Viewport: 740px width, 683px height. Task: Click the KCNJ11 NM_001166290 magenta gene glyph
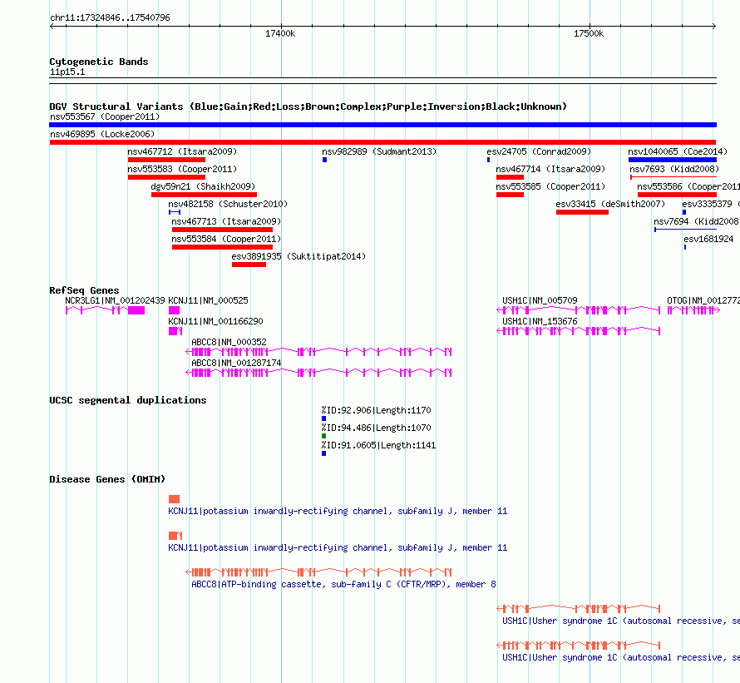[x=175, y=331]
